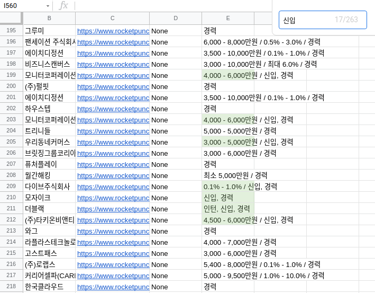The width and height of the screenshot is (375, 293).
Task: Focus the search field containing 신입
Action: point(323,20)
